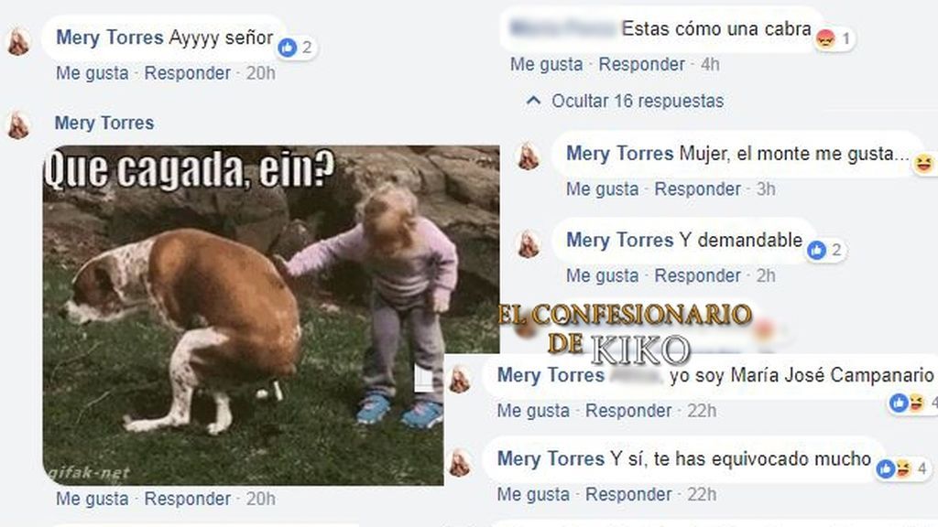
Task: Click the laughing emoji on 'el monte me gusta' comment
Action: pos(923,163)
